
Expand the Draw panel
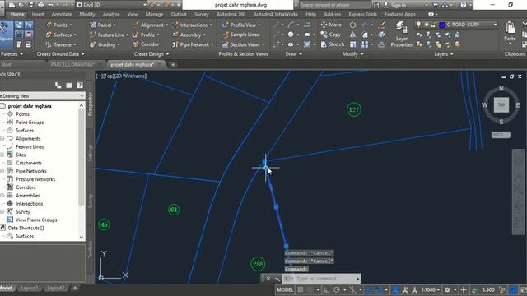(293, 54)
